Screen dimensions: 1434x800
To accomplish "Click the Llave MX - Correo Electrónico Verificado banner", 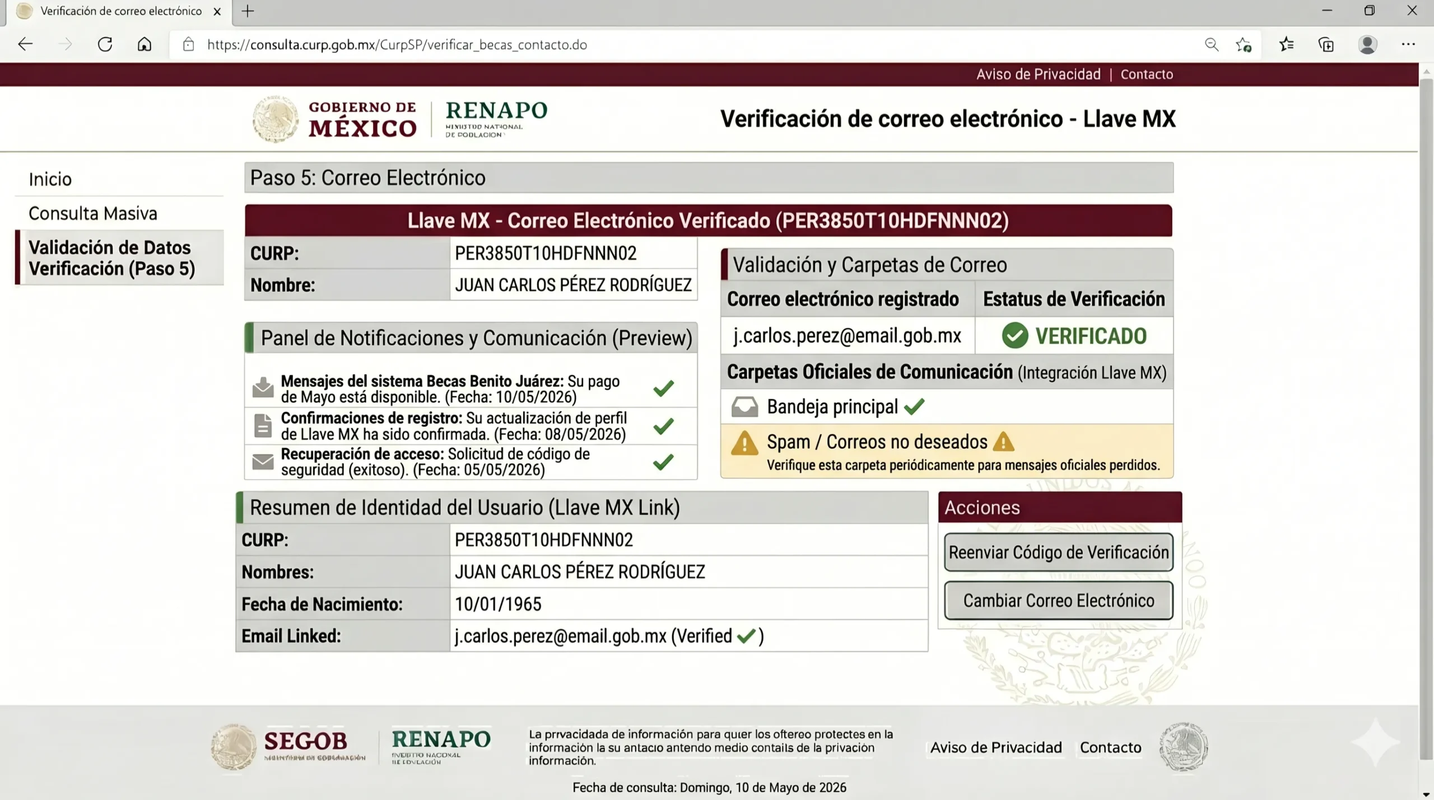I will pyautogui.click(x=708, y=221).
